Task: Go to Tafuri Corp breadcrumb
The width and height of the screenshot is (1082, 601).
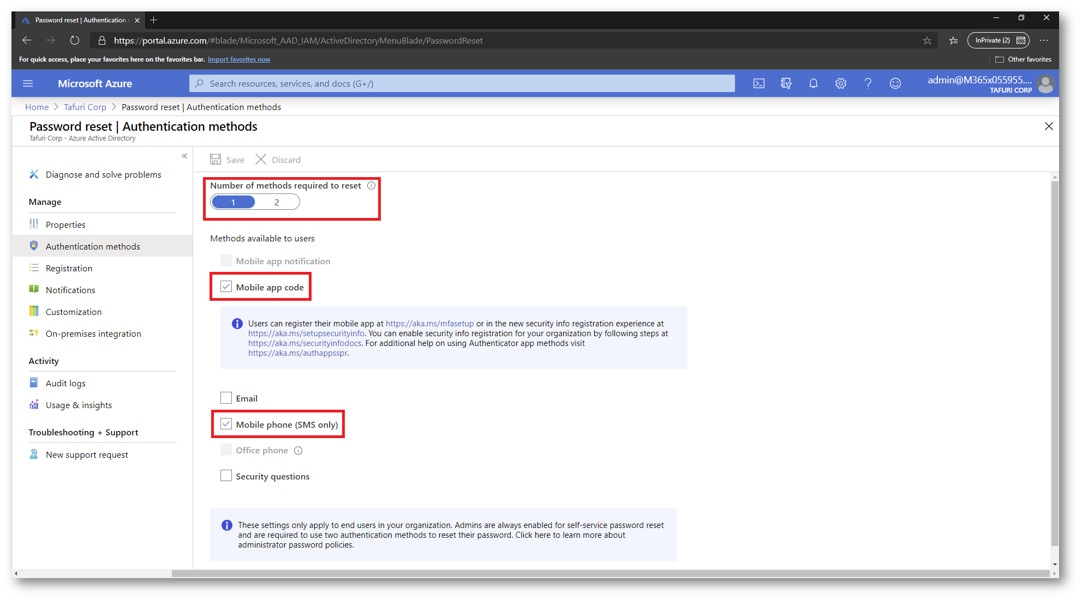Action: coord(85,107)
